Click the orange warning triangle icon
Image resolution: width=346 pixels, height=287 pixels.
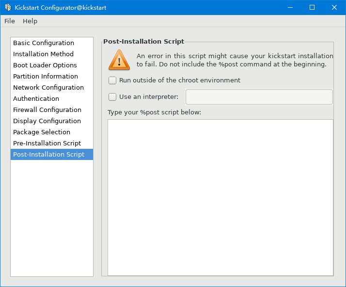tap(119, 60)
